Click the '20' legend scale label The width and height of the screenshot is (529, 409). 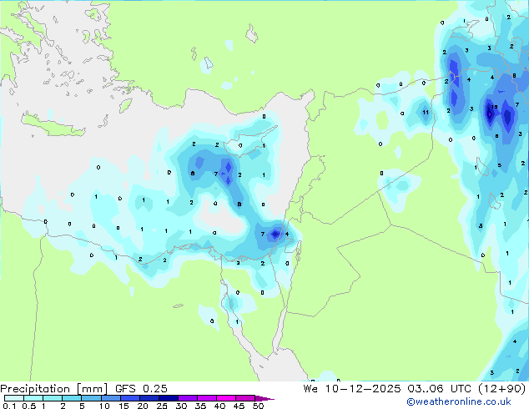(143, 406)
